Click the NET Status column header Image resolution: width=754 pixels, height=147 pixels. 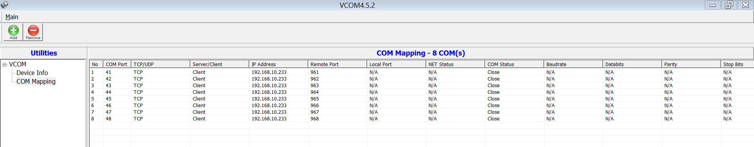pyautogui.click(x=456, y=64)
